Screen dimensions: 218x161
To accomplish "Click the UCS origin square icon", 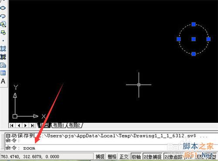I will pyautogui.click(x=15, y=116).
